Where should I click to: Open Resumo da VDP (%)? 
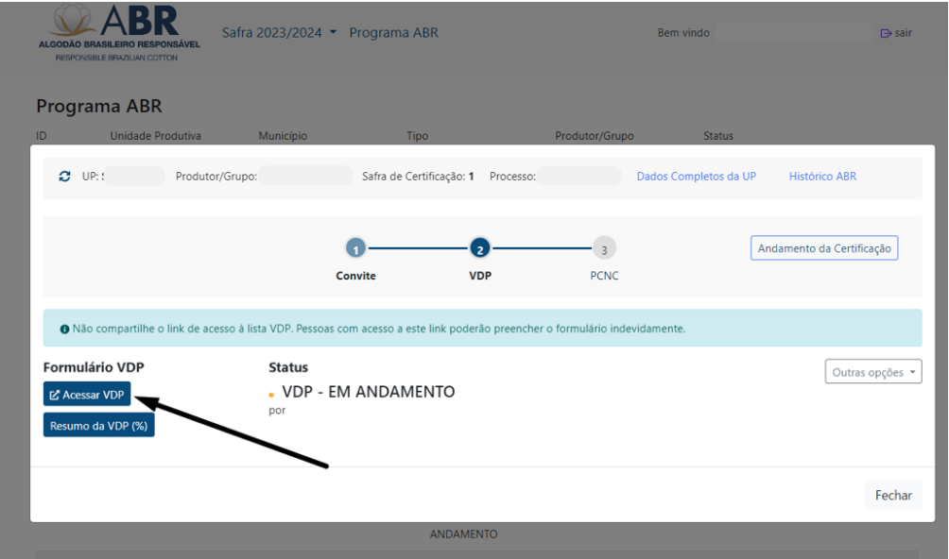[x=99, y=425]
